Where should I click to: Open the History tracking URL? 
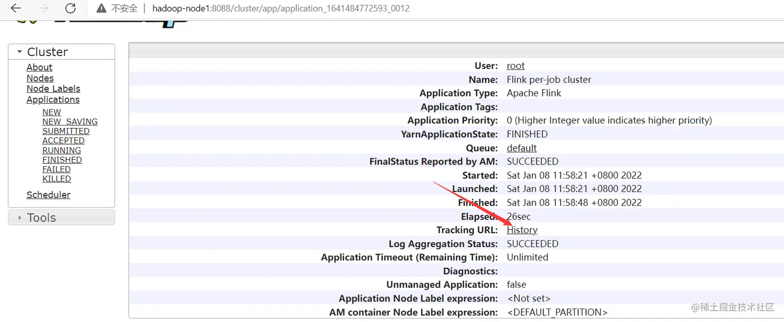pos(522,230)
